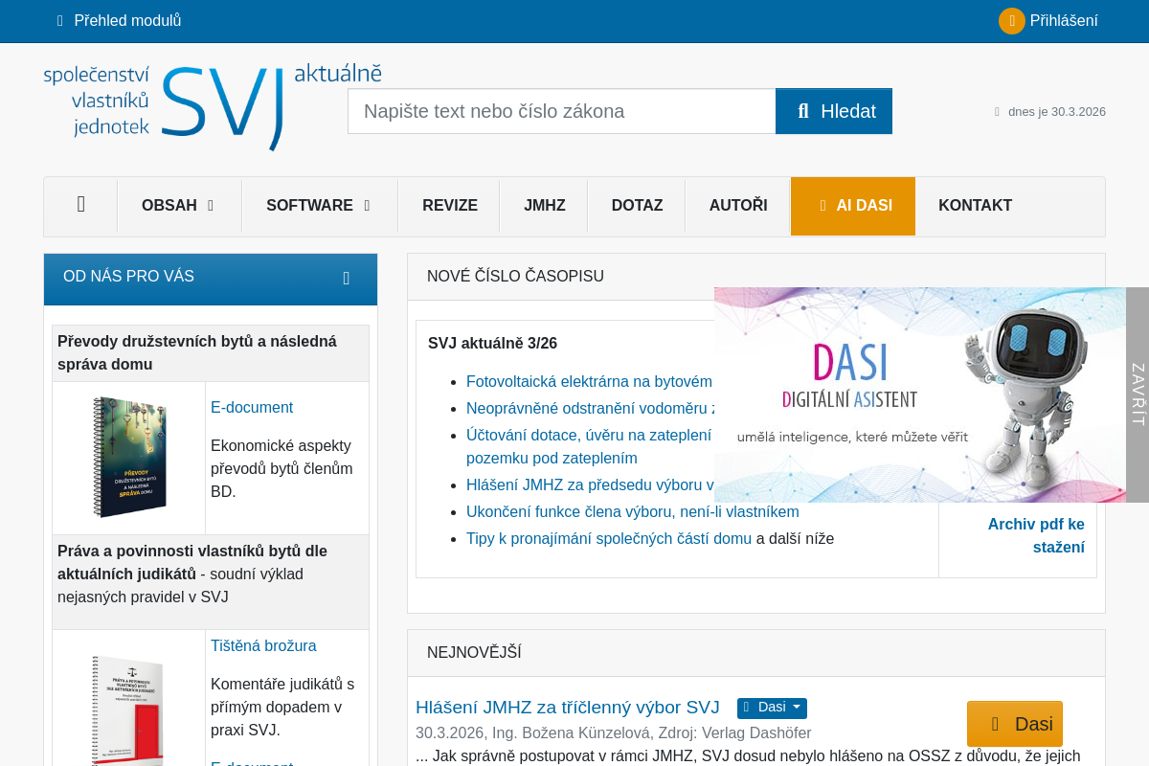Screen dimensions: 1149x766
Task: Click the orange Přihlášení user icon
Action: coord(1011,21)
